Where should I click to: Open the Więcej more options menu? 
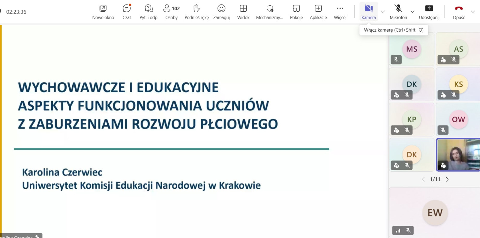(340, 12)
